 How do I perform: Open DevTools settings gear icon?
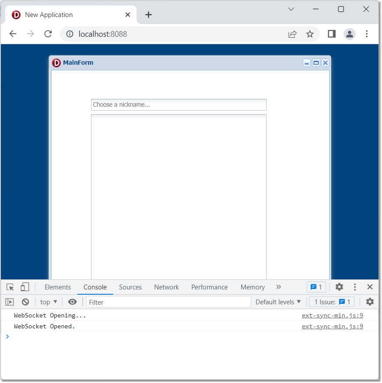(339, 287)
